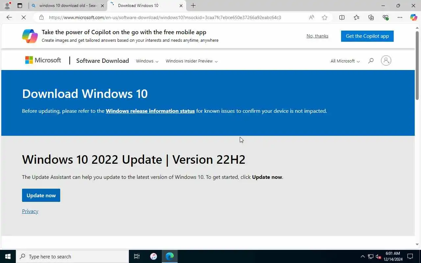Open the Copilot sidebar
The height and width of the screenshot is (263, 421).
[413, 17]
